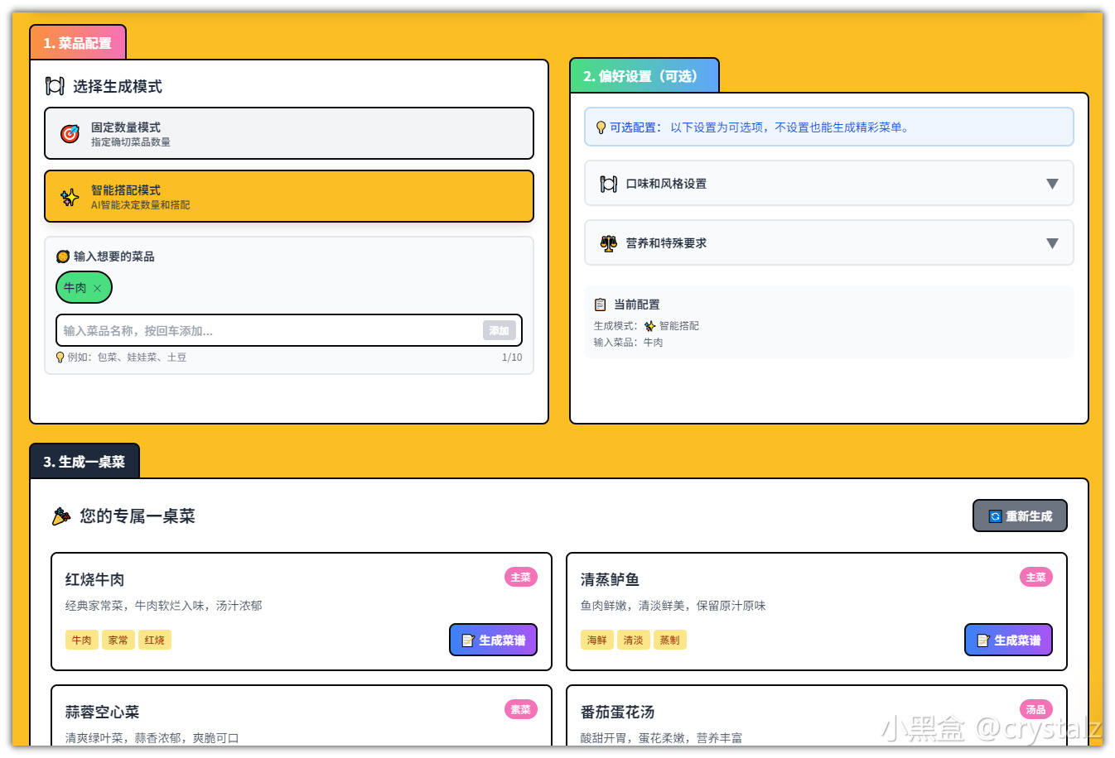Viewport: 1115px width, 758px height.
Task: Click the refresh icon in 重新生成
Action: coord(995,516)
